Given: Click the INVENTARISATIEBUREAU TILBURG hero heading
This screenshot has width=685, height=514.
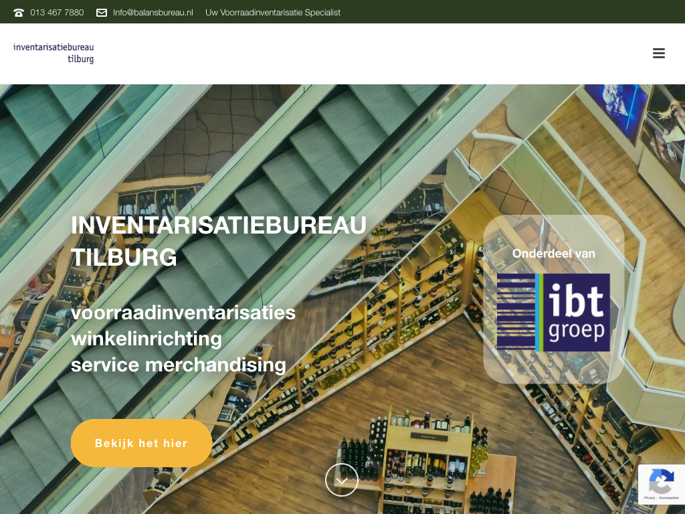Looking at the screenshot, I should pos(218,241).
